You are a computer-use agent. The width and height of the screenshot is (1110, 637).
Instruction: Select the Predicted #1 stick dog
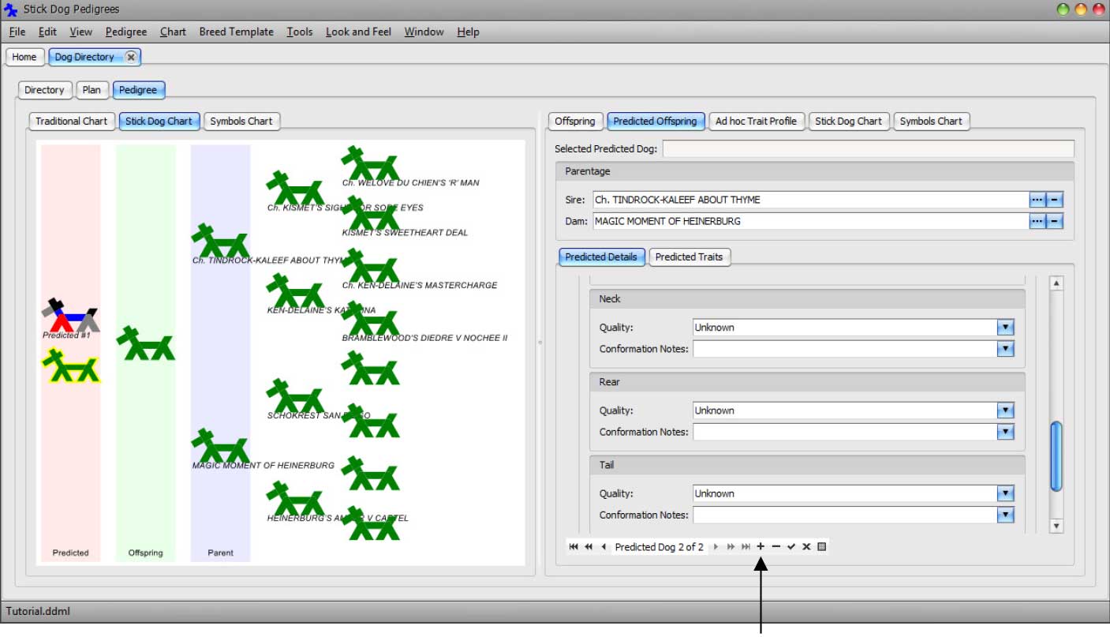coord(70,316)
